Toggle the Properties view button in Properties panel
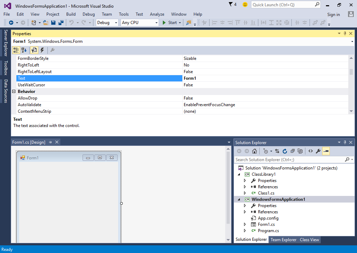 pyautogui.click(x=34, y=50)
